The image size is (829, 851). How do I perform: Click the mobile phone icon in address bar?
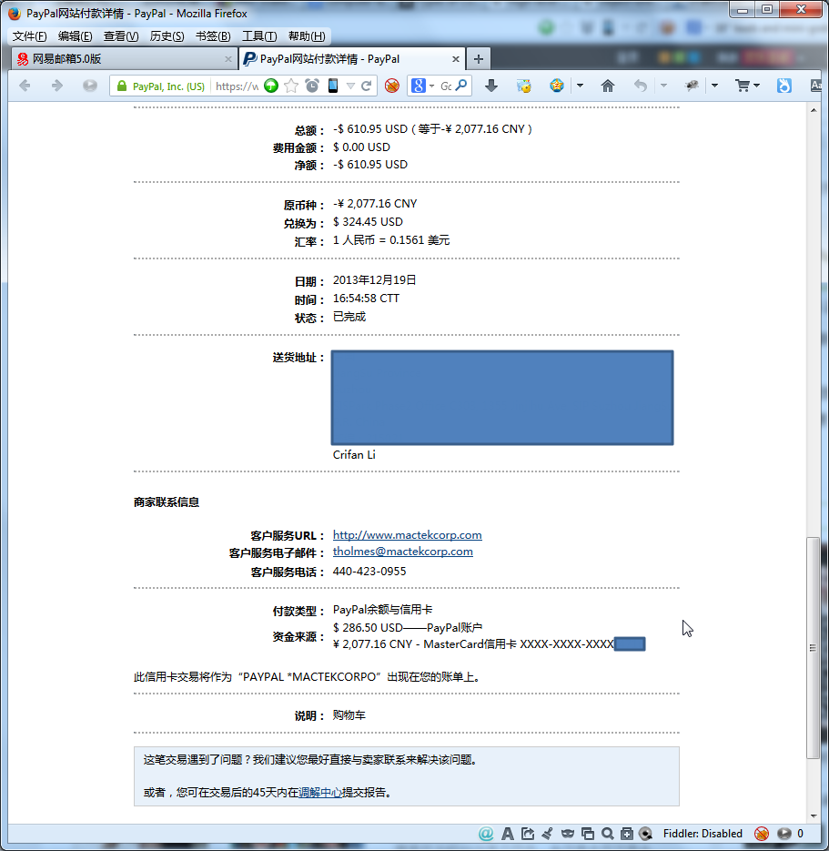[333, 86]
